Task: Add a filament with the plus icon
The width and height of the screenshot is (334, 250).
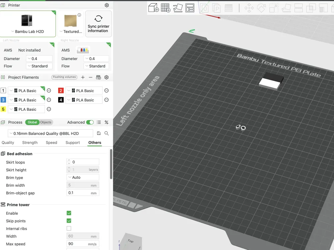Action: (83, 77)
